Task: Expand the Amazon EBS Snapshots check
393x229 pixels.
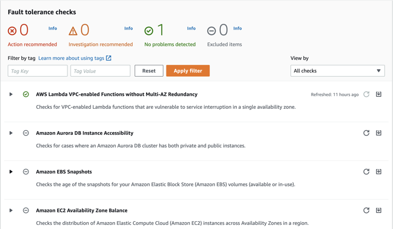Action: (11, 171)
